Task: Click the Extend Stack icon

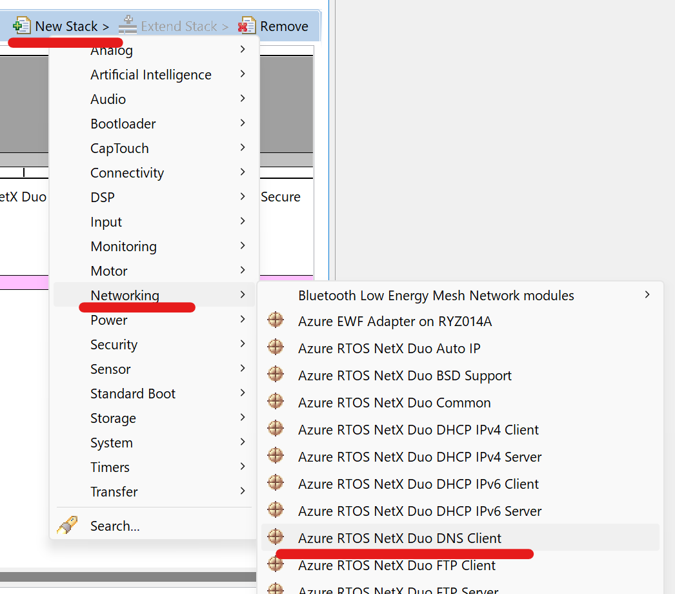Action: click(127, 25)
